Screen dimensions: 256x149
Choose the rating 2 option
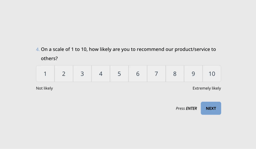[x=64, y=74]
